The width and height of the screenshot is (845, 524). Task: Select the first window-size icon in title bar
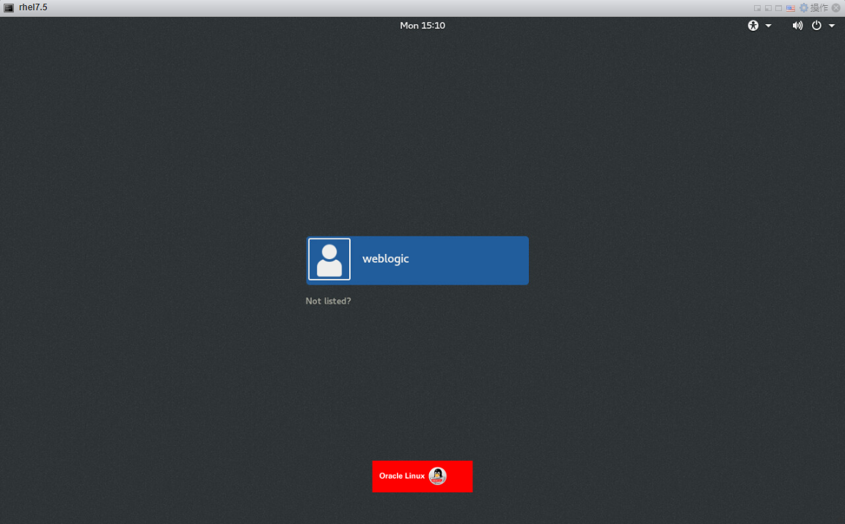coord(757,8)
